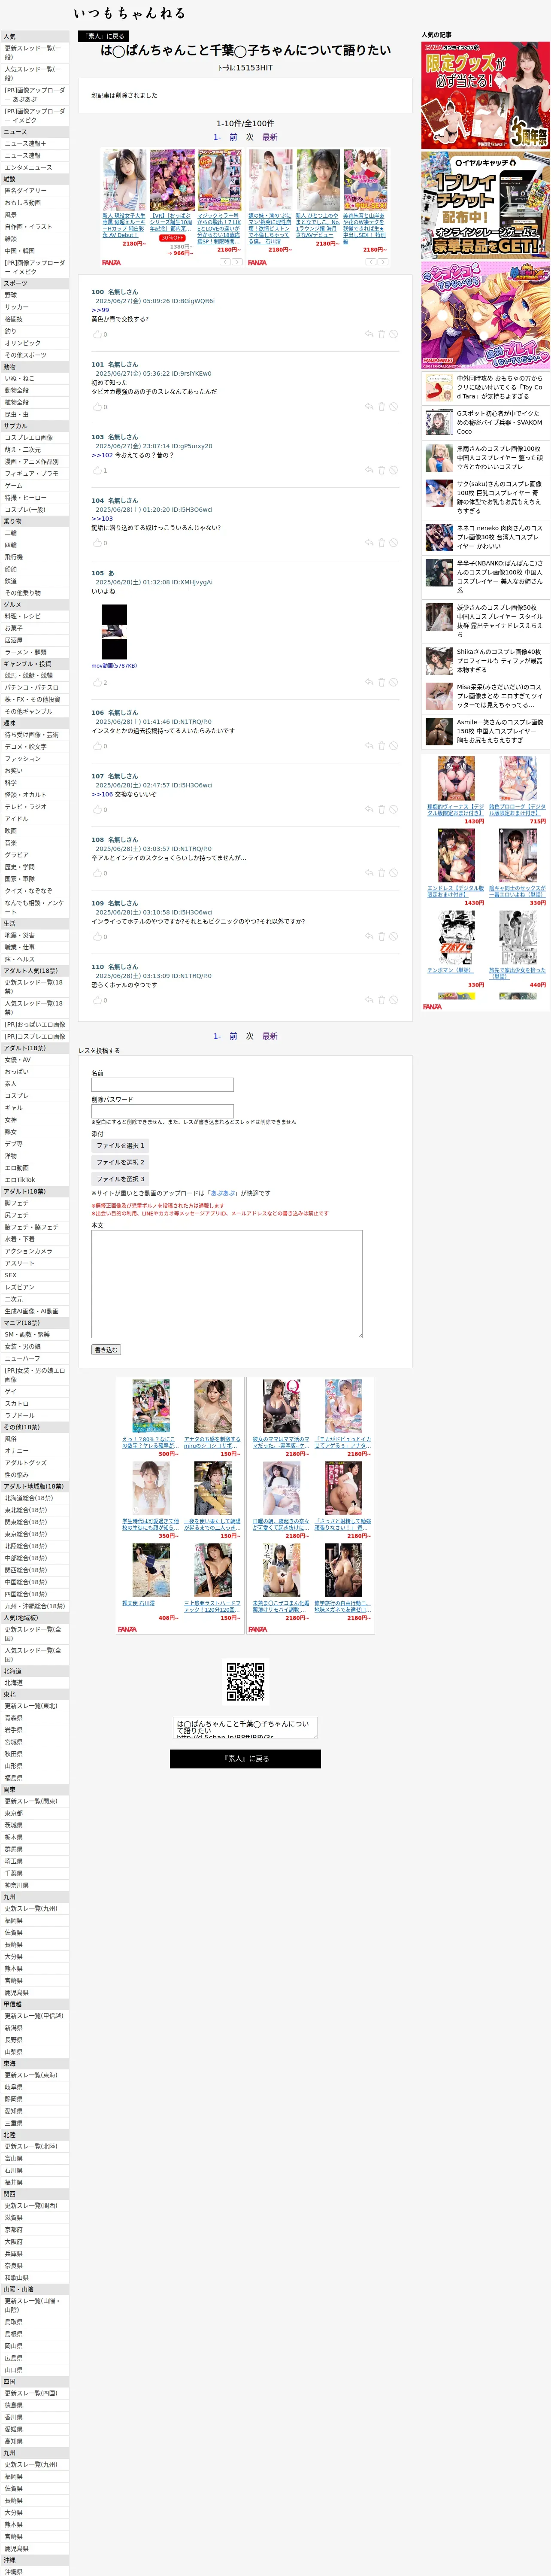Go to 最新 in bottom pager
This screenshot has width=551, height=2576.
point(270,1036)
